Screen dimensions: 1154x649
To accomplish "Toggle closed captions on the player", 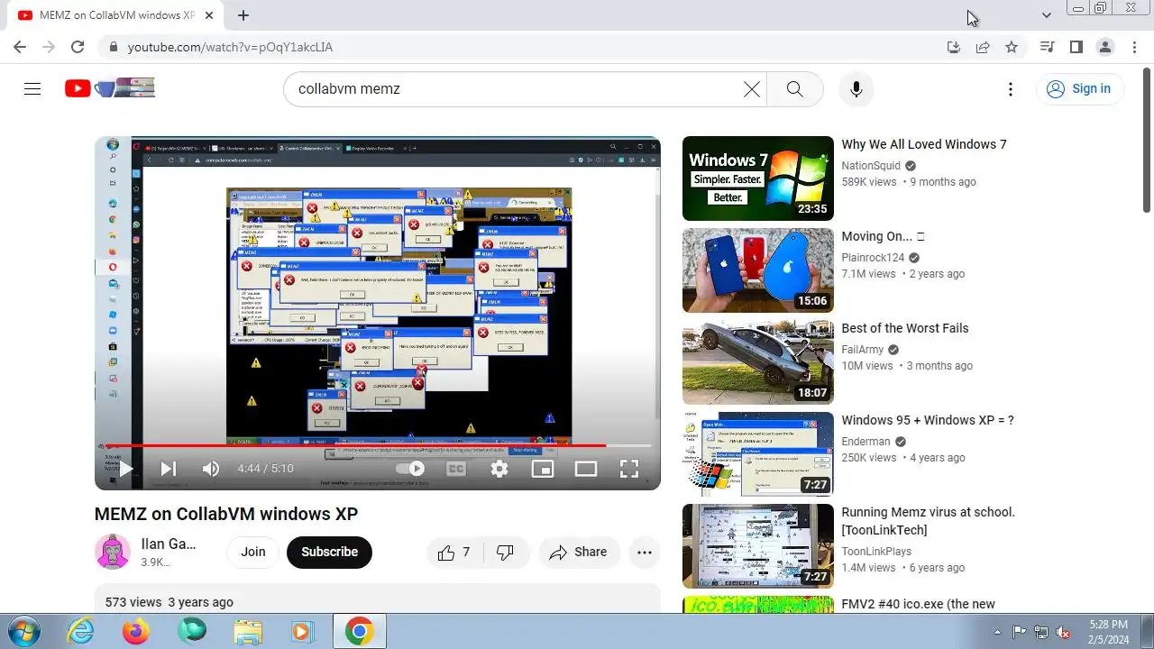I will tap(456, 469).
